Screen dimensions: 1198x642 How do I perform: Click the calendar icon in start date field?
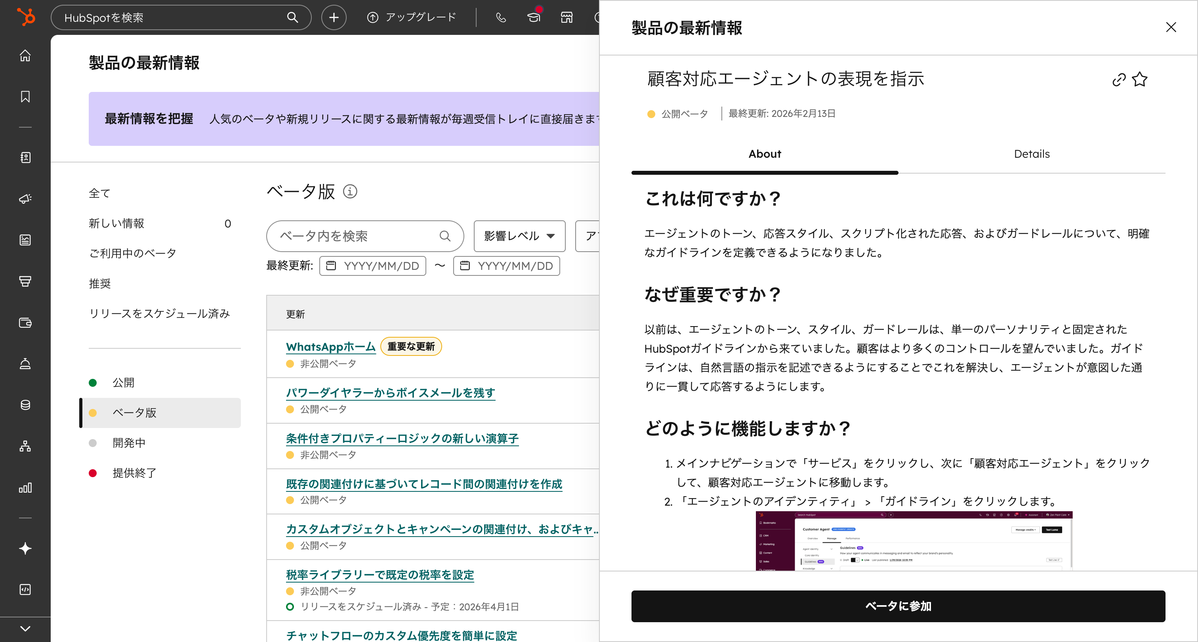[x=331, y=266]
